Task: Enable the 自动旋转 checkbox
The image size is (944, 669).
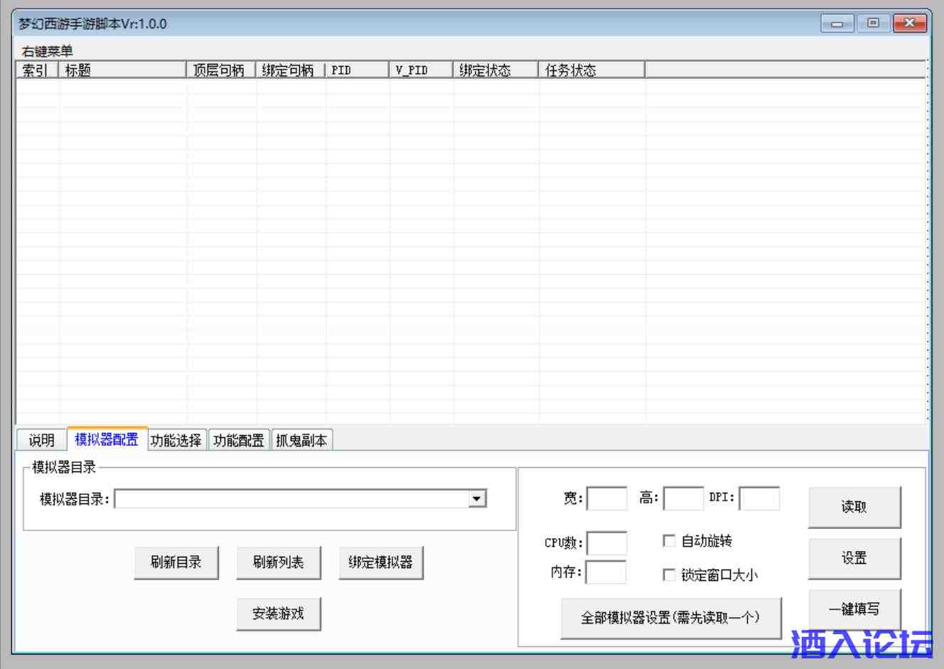Action: (669, 541)
